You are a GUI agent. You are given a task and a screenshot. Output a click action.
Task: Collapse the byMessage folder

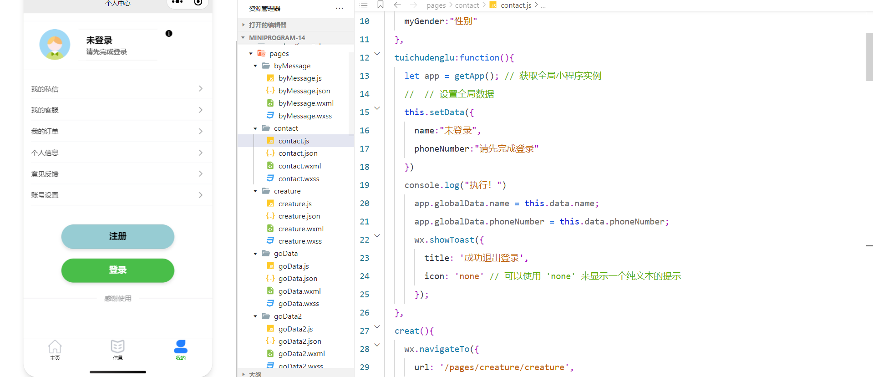(255, 66)
